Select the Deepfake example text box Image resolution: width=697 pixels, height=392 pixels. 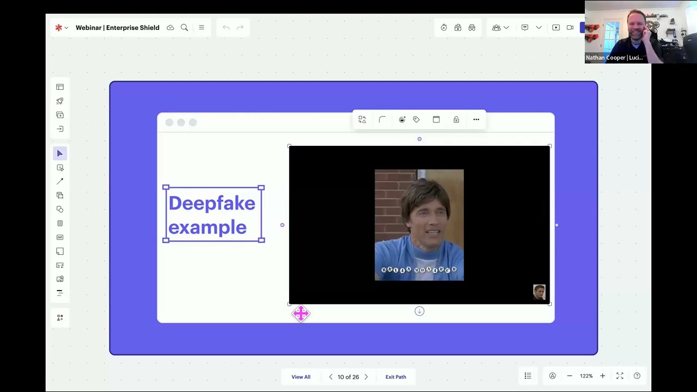point(213,215)
